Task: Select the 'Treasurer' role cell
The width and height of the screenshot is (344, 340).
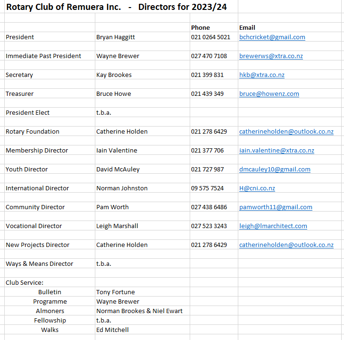Action: pos(50,93)
